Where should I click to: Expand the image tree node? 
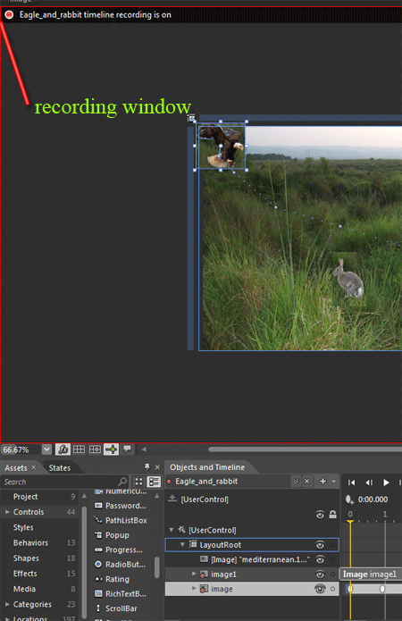click(x=194, y=588)
